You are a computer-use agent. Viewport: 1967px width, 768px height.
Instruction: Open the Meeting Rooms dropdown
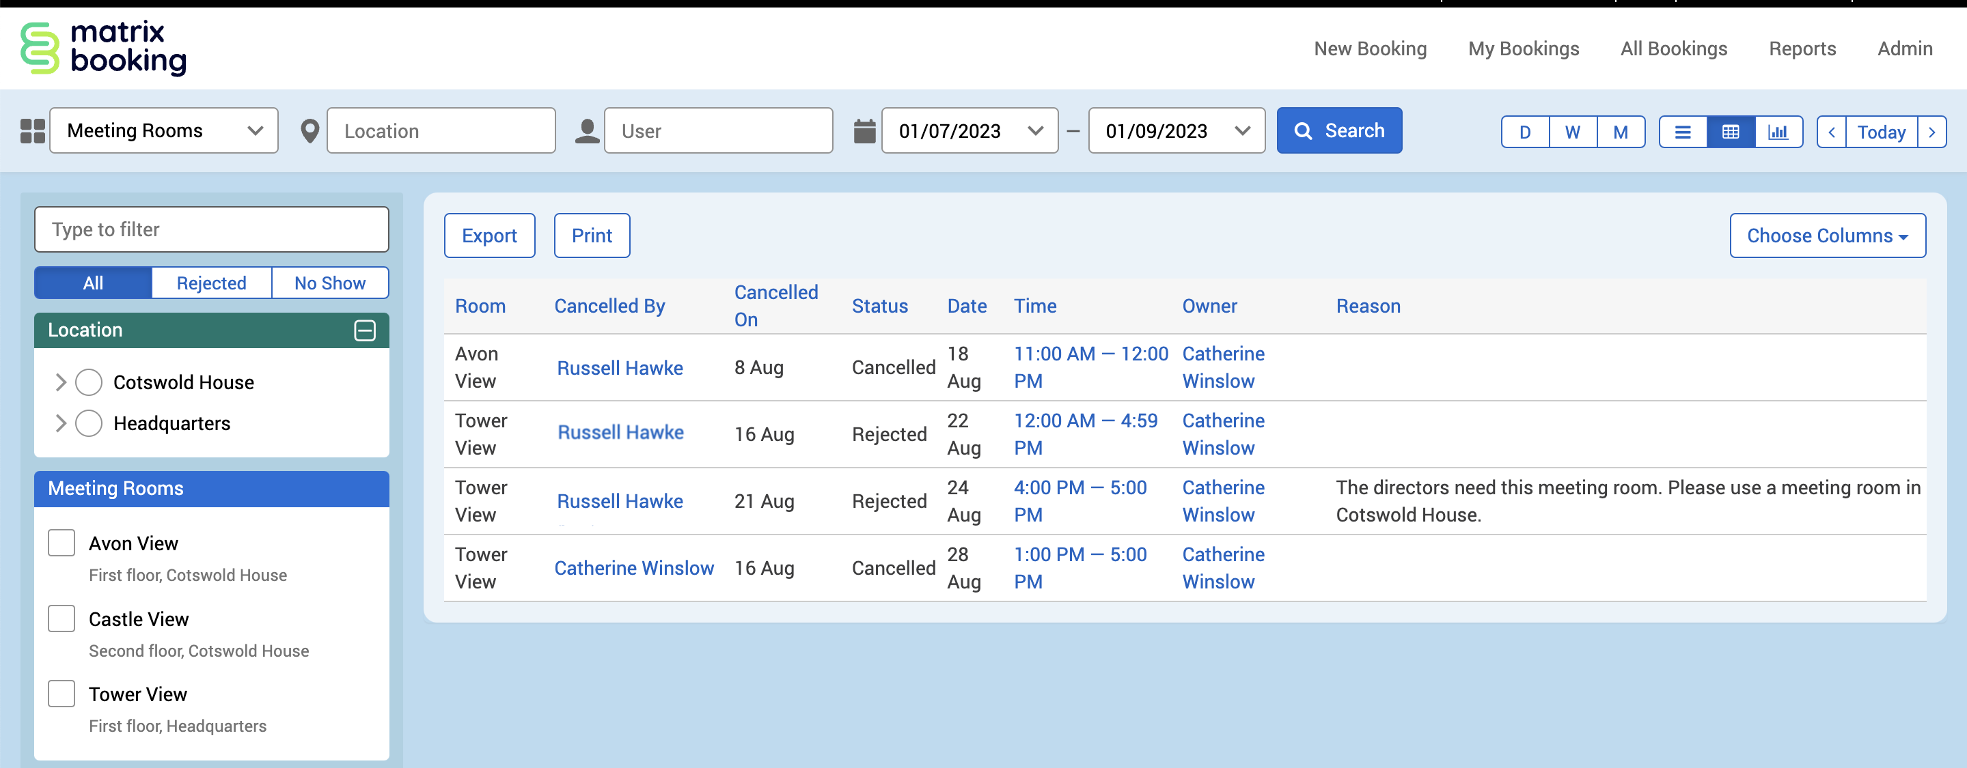pyautogui.click(x=163, y=131)
